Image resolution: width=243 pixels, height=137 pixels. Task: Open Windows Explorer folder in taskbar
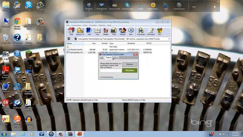click(x=14, y=134)
